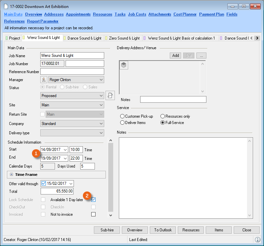This screenshot has height=246, width=264.
Task: Click the status document icon beside Proposed
Action: (110, 95)
